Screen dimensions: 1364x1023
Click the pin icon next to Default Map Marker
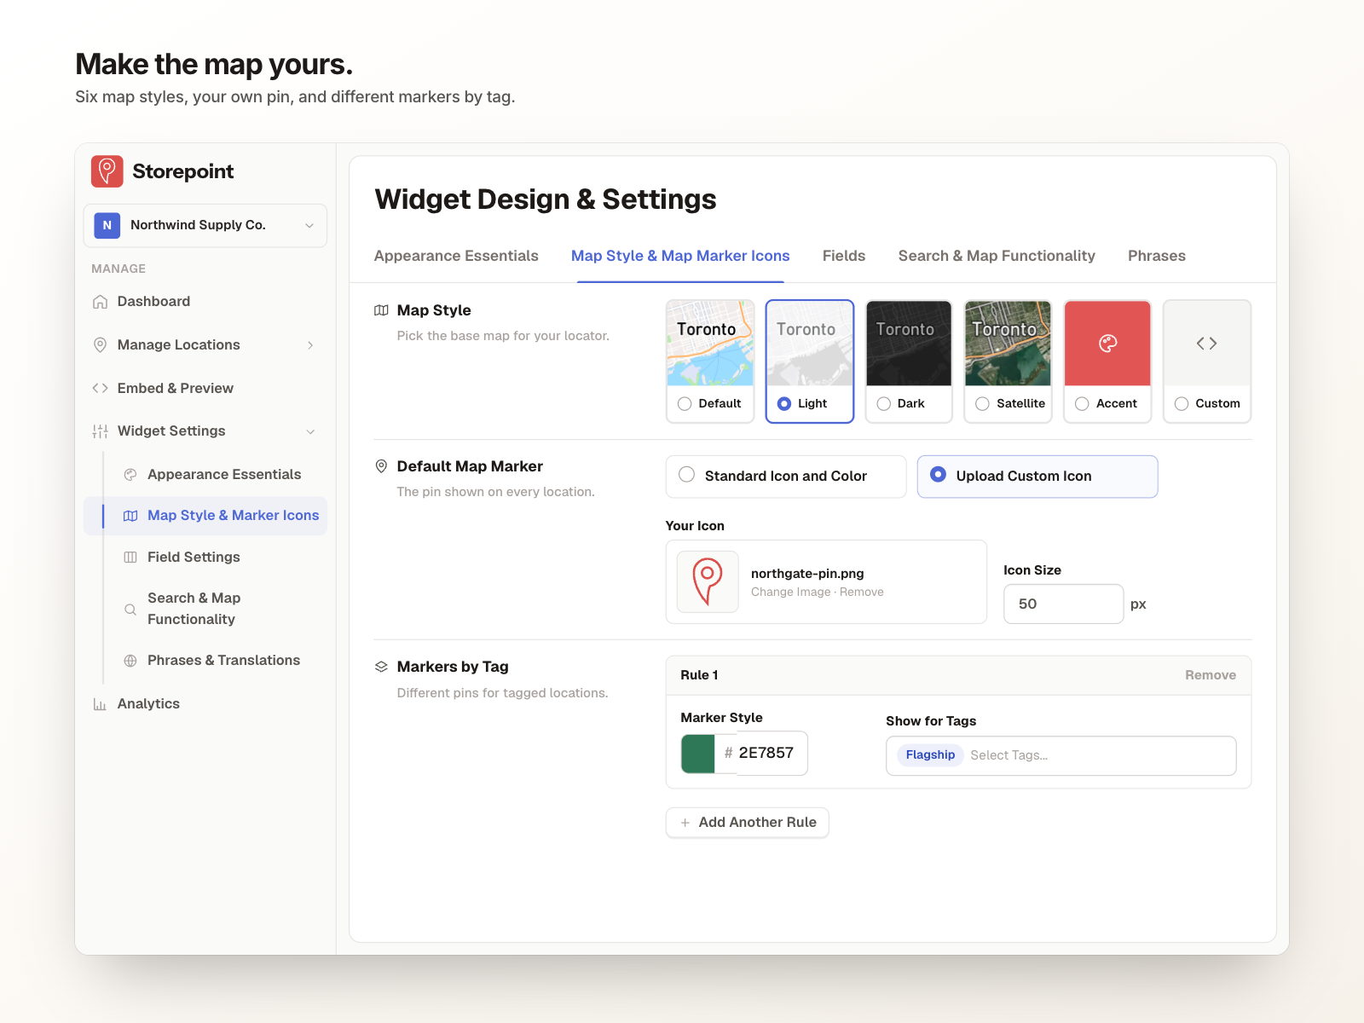tap(381, 466)
